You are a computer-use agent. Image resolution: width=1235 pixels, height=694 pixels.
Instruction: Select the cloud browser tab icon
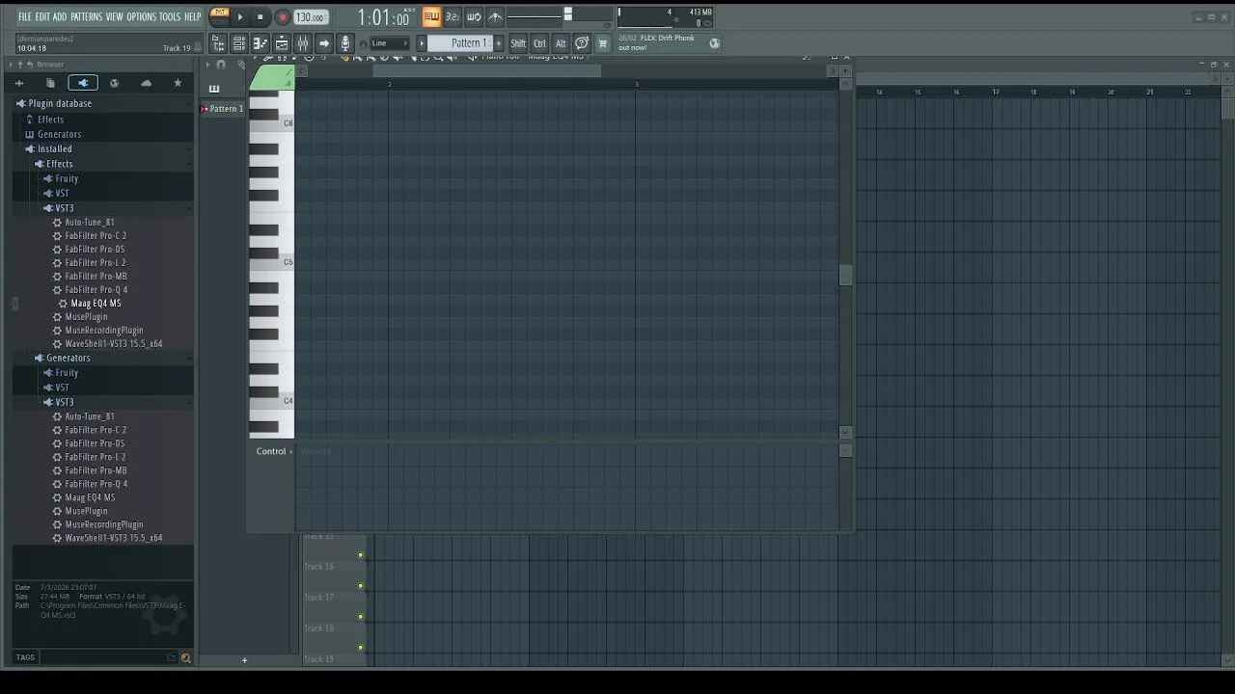click(x=146, y=84)
